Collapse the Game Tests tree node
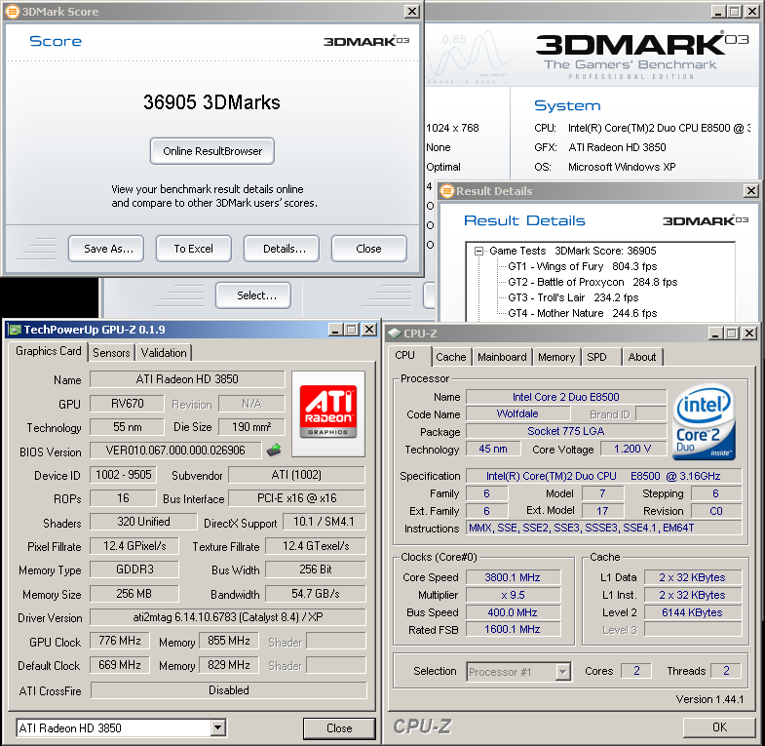This screenshot has height=746, width=765. (479, 251)
